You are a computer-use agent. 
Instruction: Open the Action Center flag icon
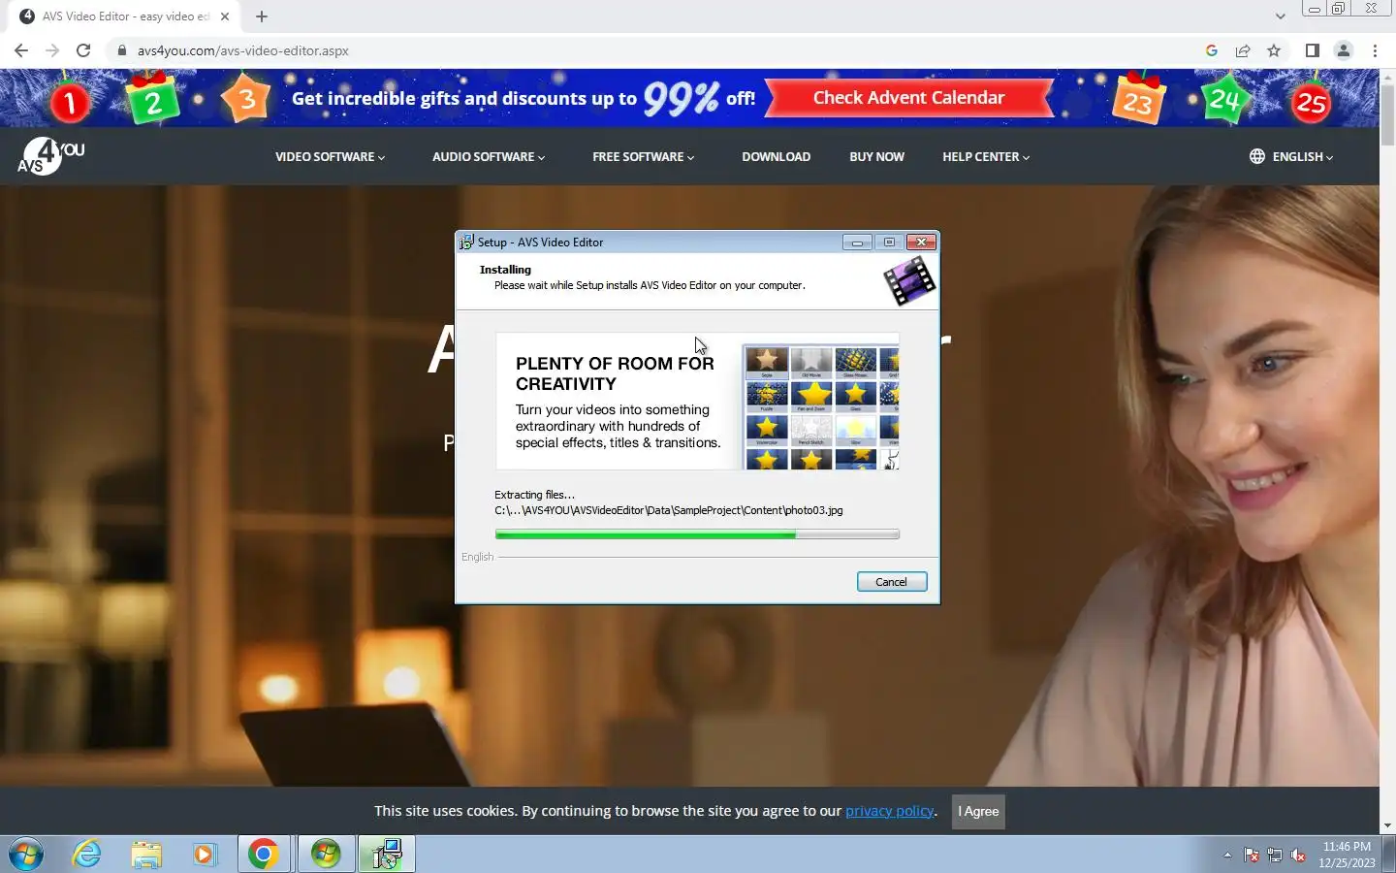click(x=1252, y=855)
